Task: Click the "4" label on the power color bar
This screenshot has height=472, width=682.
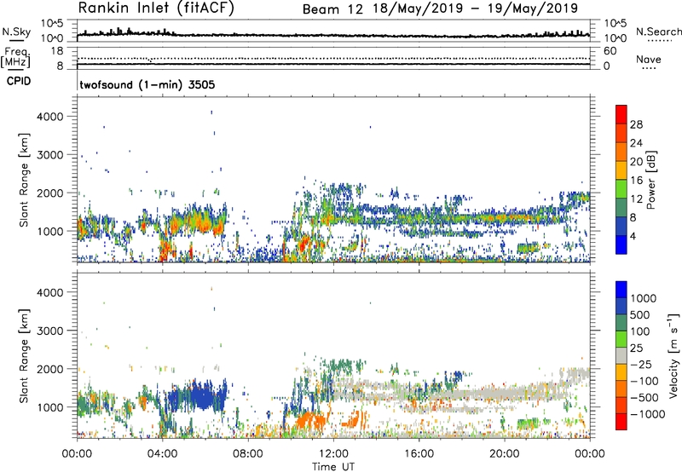Action: pyautogui.click(x=633, y=237)
